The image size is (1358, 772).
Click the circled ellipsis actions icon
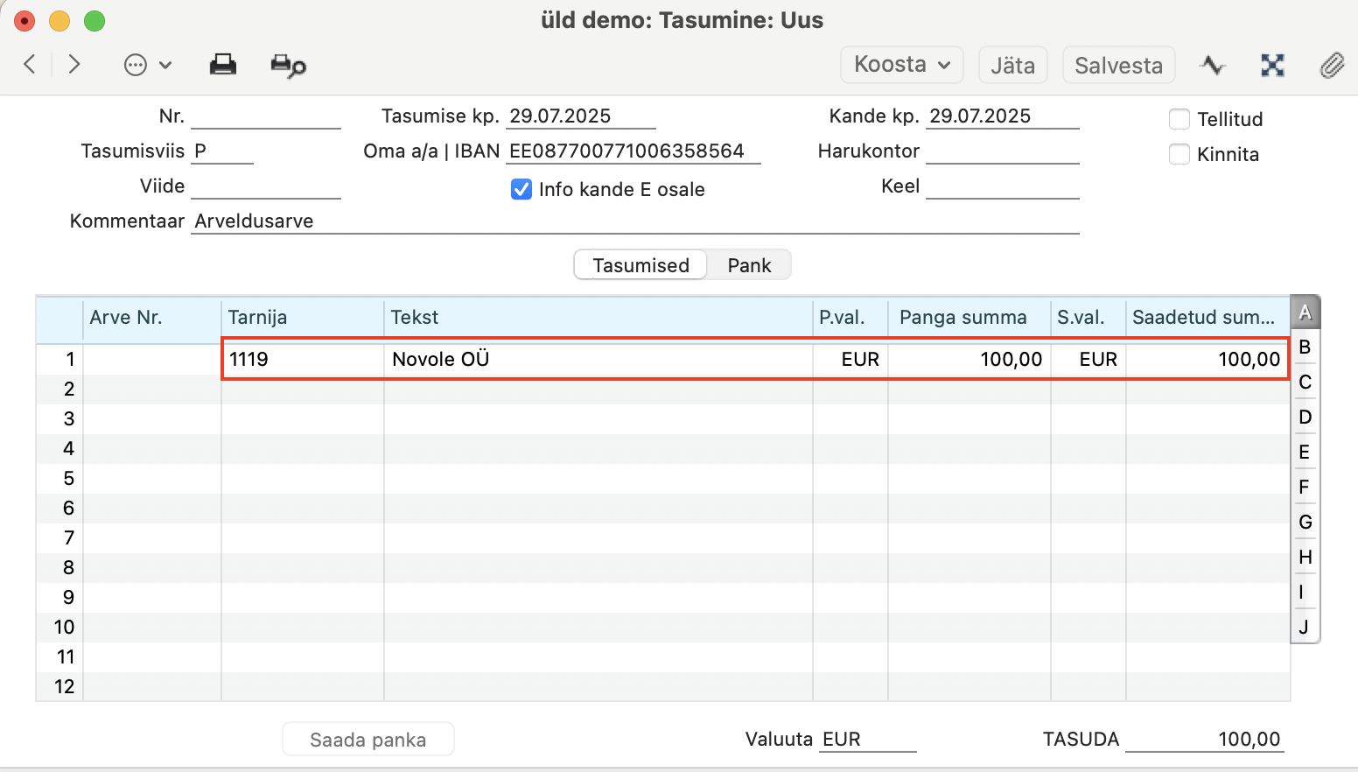[136, 65]
